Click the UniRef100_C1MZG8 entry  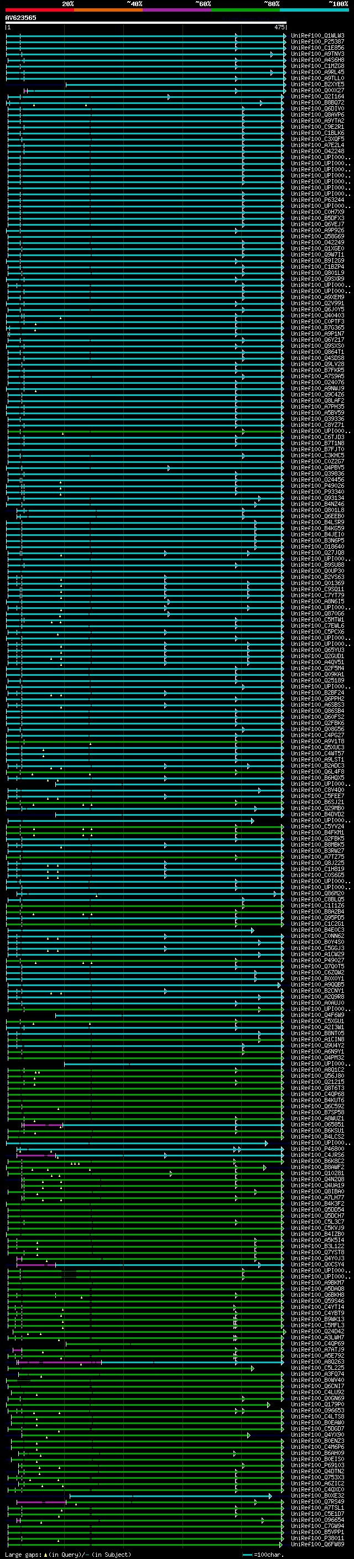317,66
